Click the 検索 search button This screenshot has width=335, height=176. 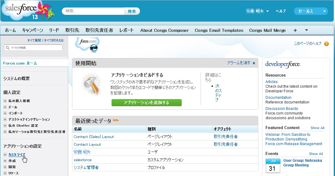[x=132, y=11]
